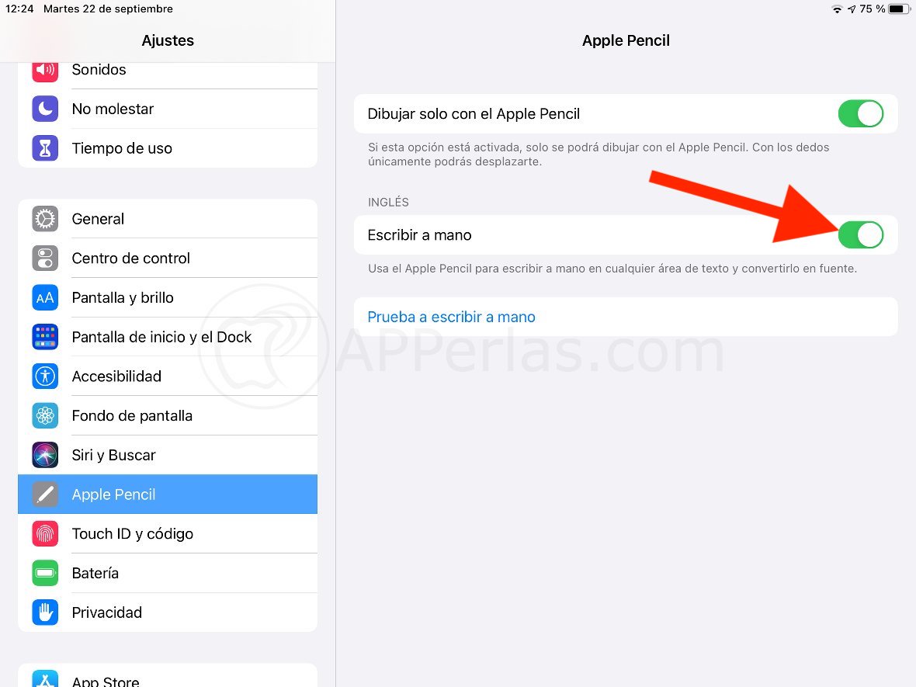Open Fondo de pantalla settings
The width and height of the screenshot is (916, 687).
tap(168, 416)
